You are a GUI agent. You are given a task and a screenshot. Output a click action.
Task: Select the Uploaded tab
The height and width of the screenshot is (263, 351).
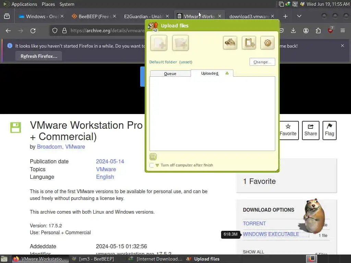pos(212,73)
